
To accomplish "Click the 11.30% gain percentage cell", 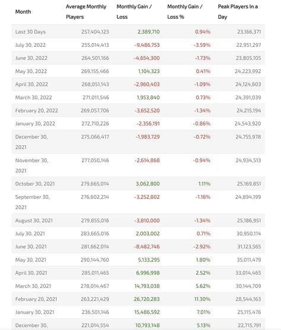I will coord(202,299).
